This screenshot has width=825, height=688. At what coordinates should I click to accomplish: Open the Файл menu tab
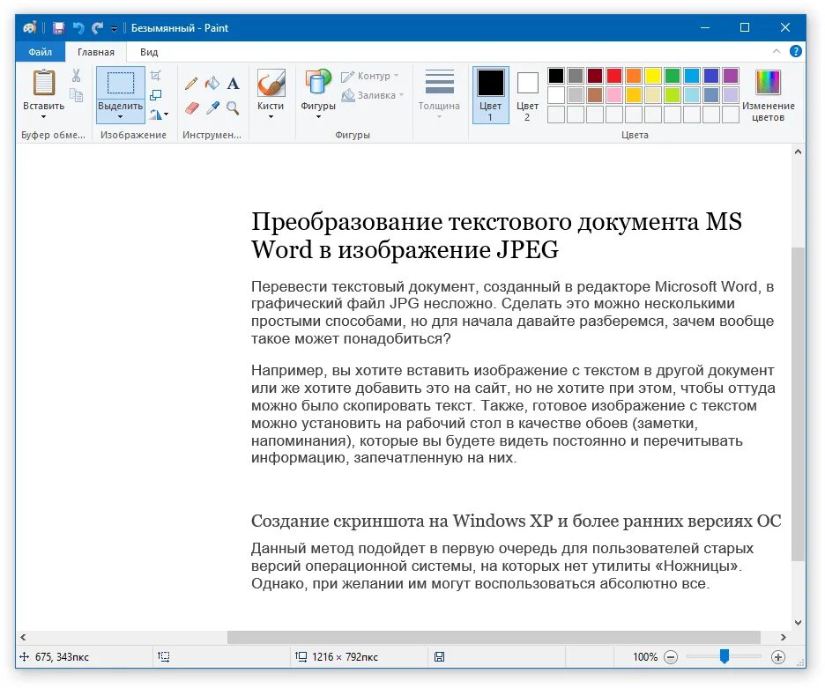[40, 52]
